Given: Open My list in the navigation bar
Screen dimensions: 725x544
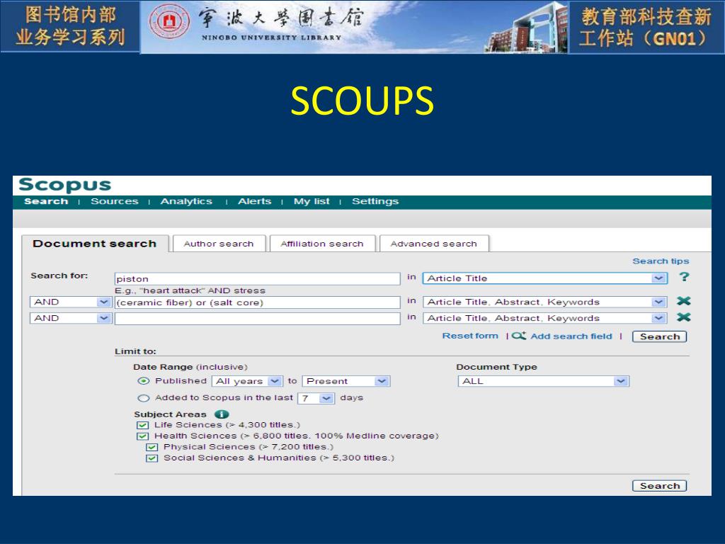Looking at the screenshot, I should point(312,201).
